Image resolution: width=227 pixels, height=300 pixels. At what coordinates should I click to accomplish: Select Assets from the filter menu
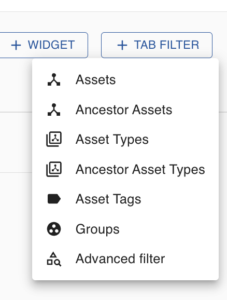(125, 79)
